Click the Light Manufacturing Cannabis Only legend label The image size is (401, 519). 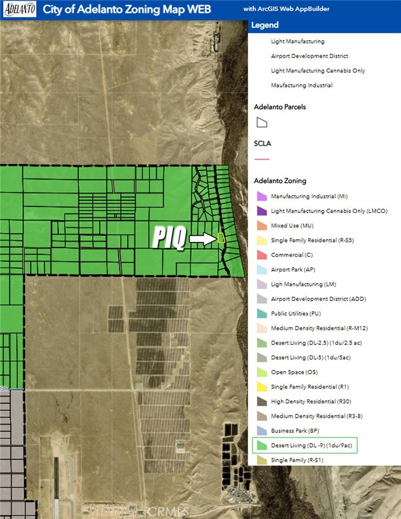pyautogui.click(x=318, y=71)
